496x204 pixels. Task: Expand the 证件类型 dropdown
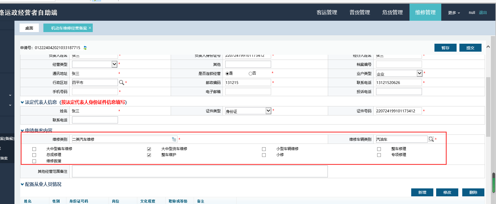268,111
